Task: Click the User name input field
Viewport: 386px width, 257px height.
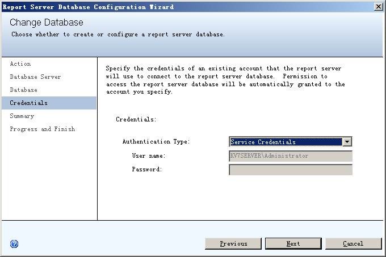Action: click(x=290, y=156)
